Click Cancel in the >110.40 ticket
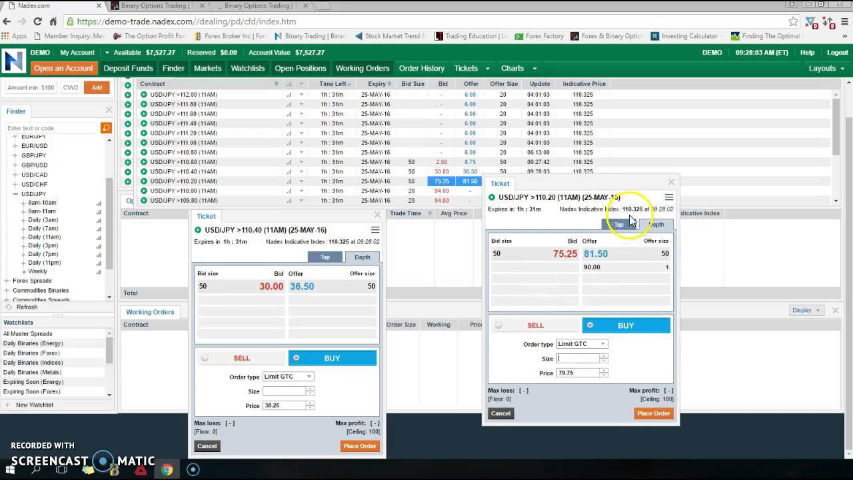The image size is (853, 480). tap(207, 446)
